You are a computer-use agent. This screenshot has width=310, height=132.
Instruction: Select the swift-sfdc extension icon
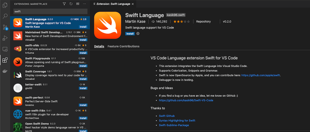pyautogui.click(x=18, y=49)
